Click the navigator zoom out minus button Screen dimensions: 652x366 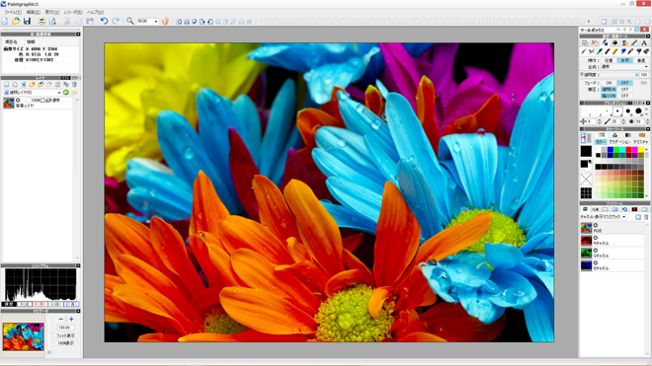click(x=60, y=319)
